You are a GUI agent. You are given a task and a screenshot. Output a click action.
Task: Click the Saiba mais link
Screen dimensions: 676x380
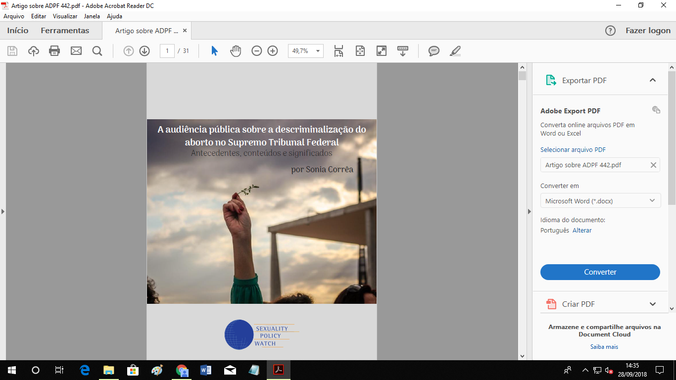(604, 347)
